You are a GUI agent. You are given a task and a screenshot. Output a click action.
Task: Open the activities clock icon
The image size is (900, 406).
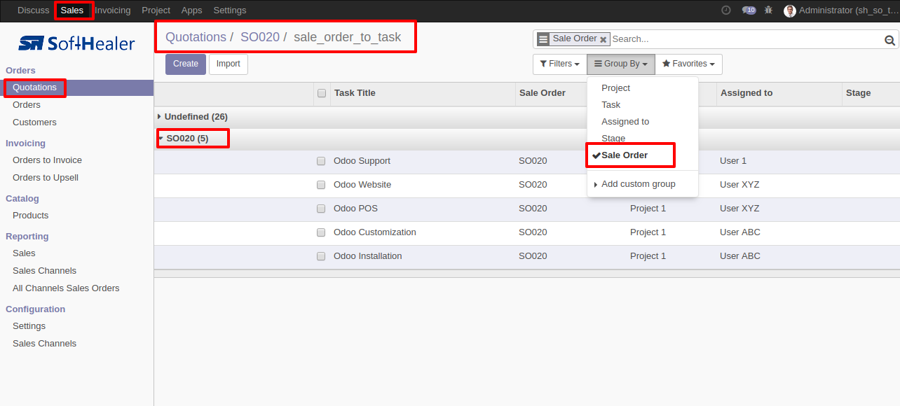click(x=725, y=10)
